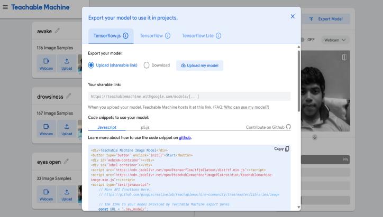This screenshot has height=217, width=383.
Task: Switch to the Tensorflow tab
Action: [x=151, y=35]
